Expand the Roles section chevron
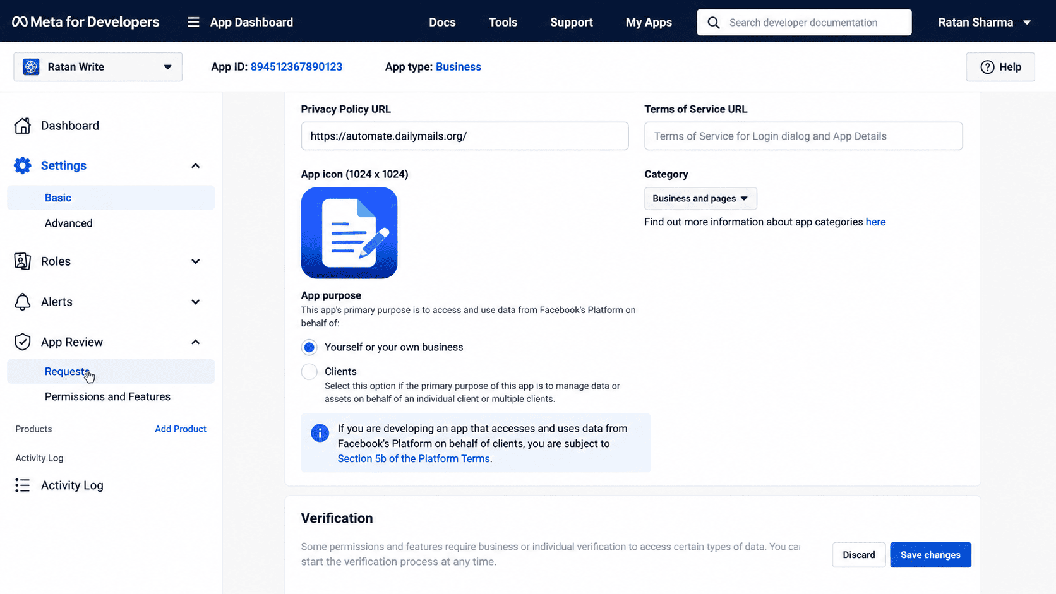The width and height of the screenshot is (1056, 594). (x=195, y=261)
